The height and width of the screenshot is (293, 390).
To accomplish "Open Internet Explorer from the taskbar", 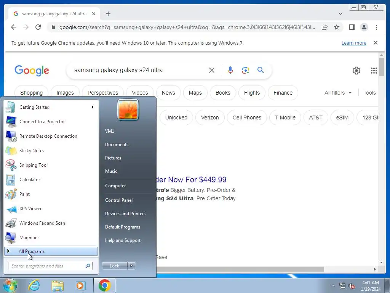I will click(34, 285).
